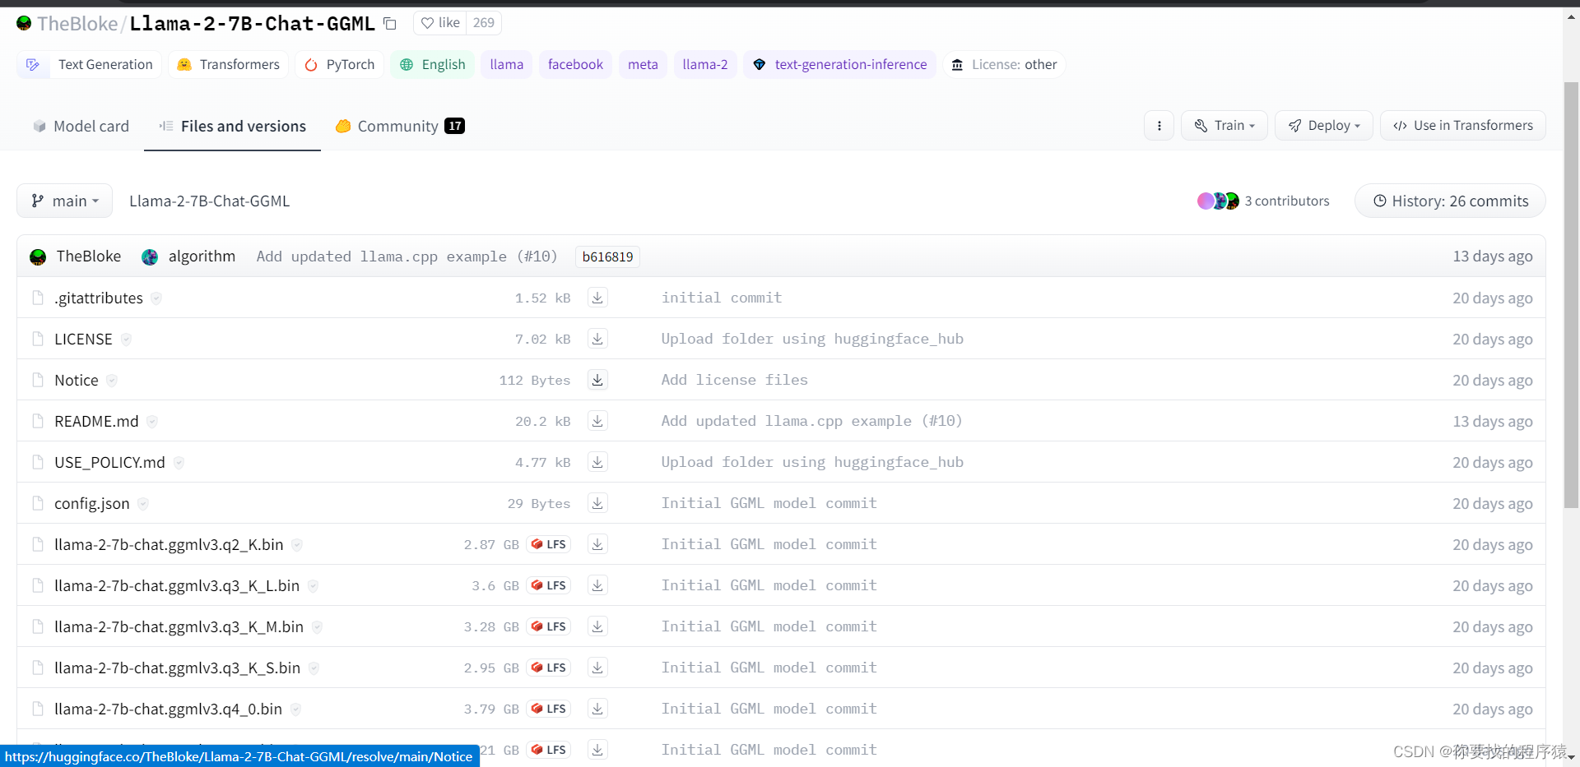Open the Community tab
The height and width of the screenshot is (767, 1580).
(x=400, y=126)
